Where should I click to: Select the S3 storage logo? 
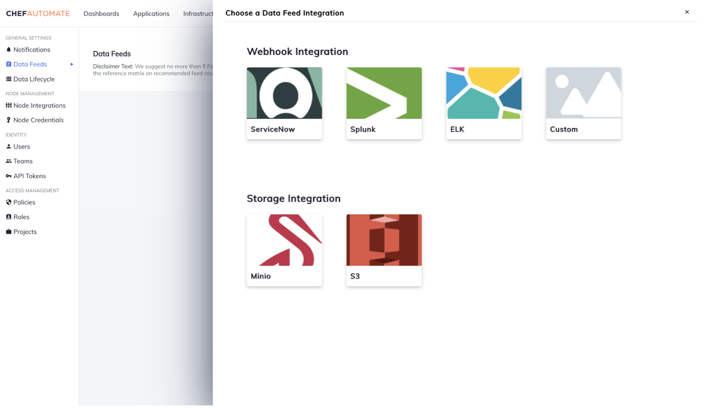384,240
